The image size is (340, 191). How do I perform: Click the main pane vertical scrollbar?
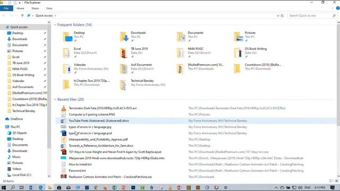point(338,75)
